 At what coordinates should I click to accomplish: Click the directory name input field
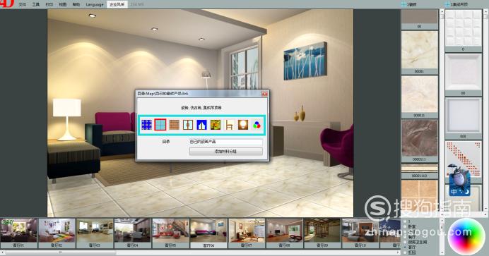click(226, 142)
